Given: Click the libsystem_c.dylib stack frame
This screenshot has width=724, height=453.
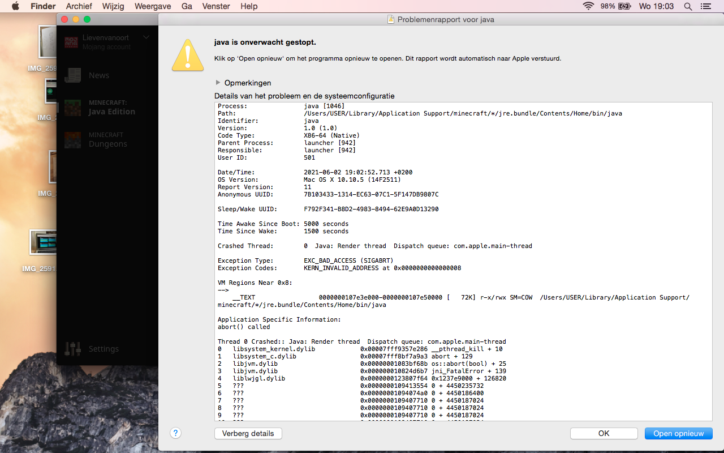Looking at the screenshot, I should (x=345, y=356).
